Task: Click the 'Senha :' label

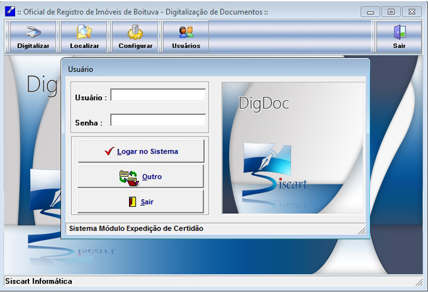Action: click(89, 123)
